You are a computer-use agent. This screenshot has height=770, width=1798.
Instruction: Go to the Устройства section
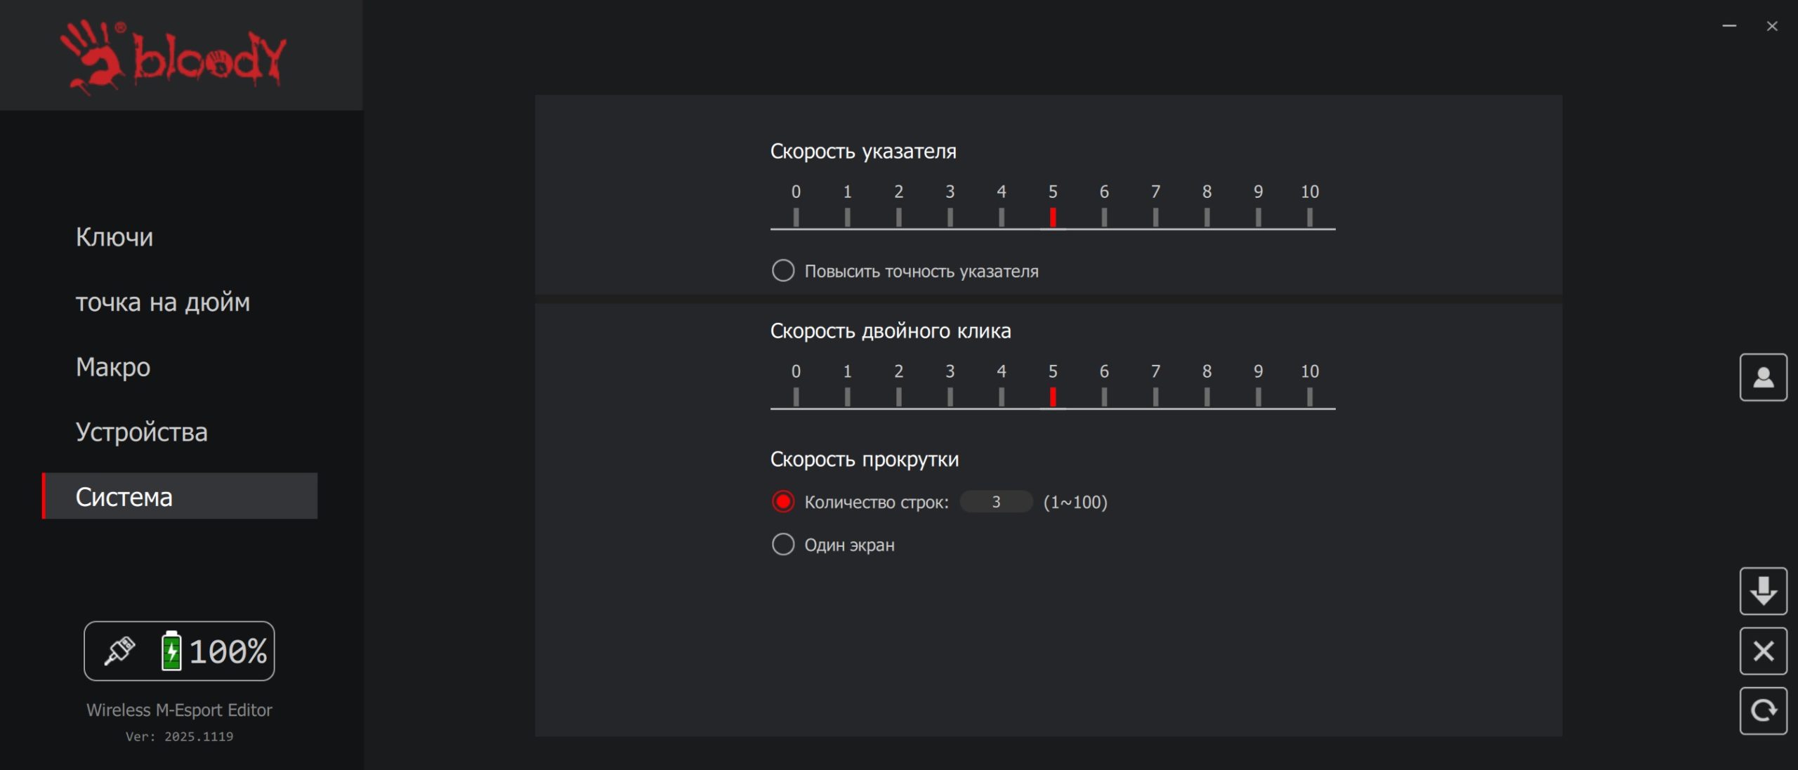[x=142, y=432]
